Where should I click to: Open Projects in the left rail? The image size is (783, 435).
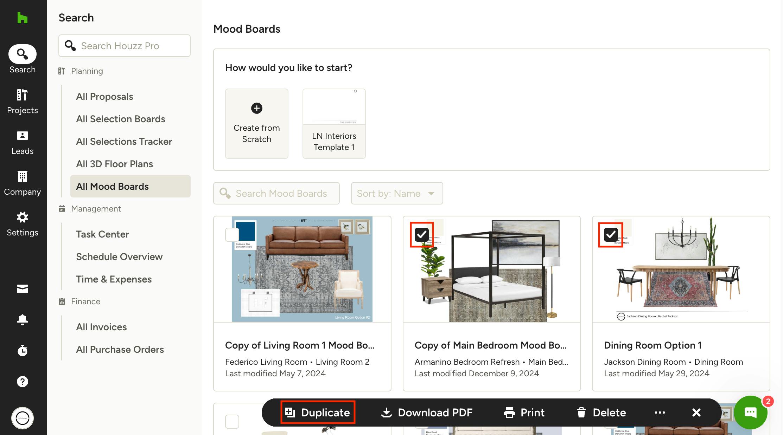coord(22,101)
